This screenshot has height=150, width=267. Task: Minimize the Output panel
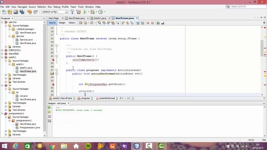[264, 103]
